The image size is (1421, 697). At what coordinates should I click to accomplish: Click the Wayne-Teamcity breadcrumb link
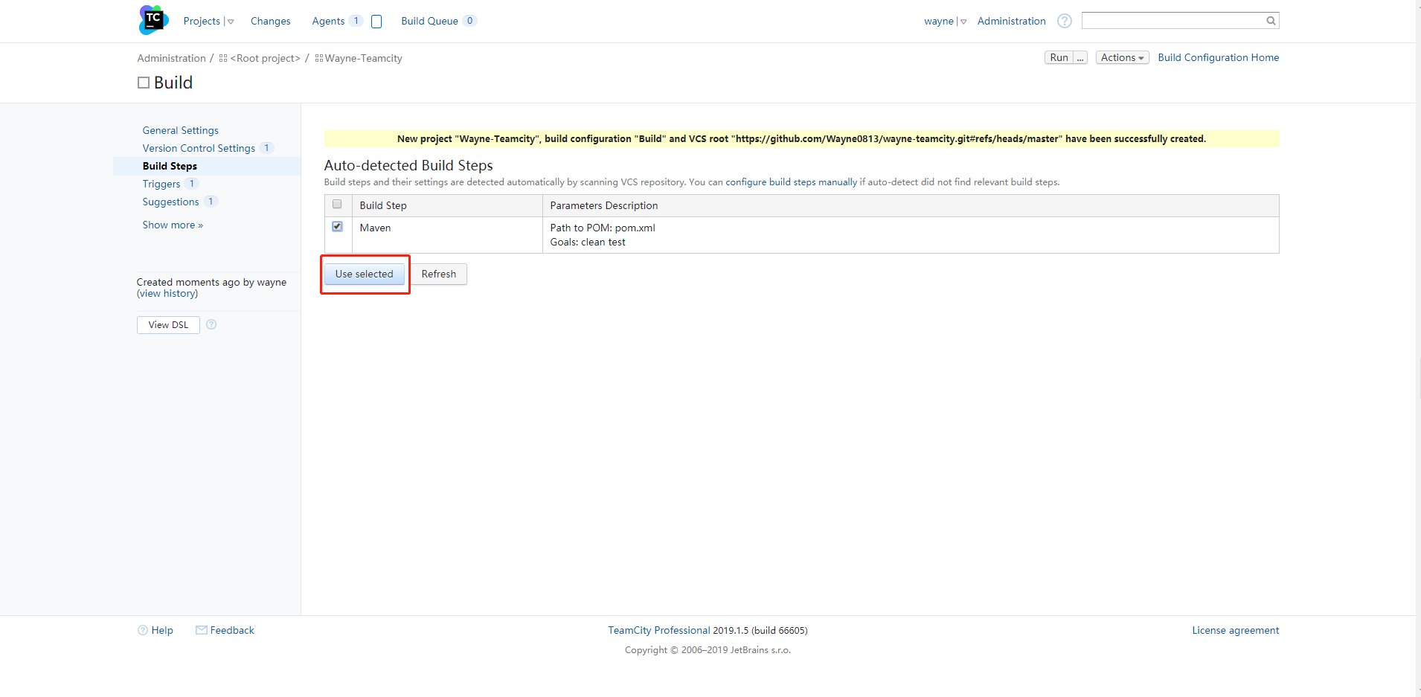(363, 58)
